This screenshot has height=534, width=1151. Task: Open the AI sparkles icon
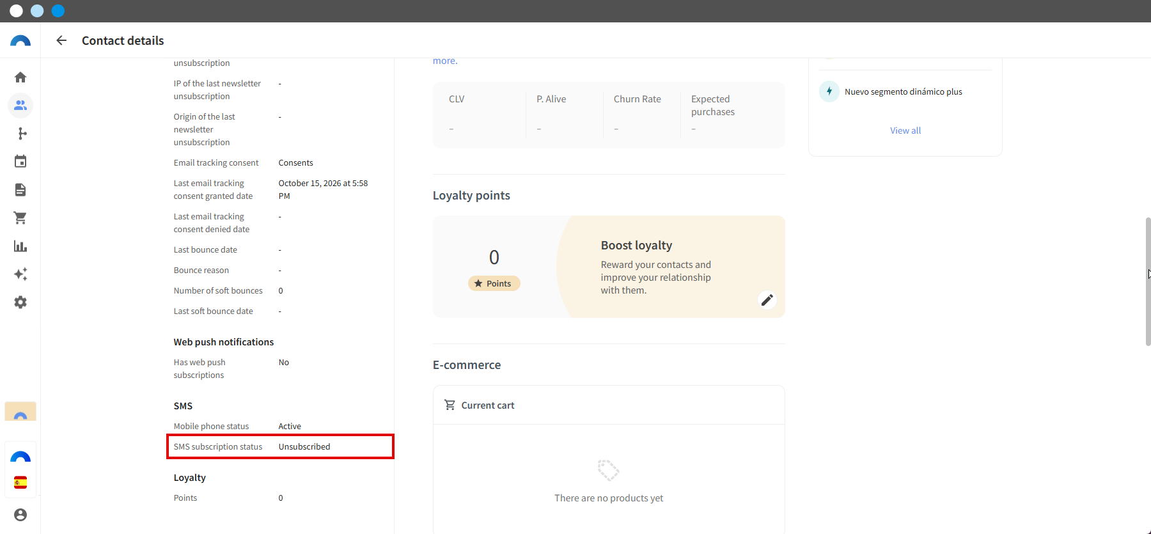click(20, 274)
